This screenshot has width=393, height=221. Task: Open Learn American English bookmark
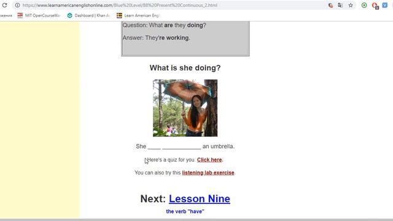[x=138, y=15]
